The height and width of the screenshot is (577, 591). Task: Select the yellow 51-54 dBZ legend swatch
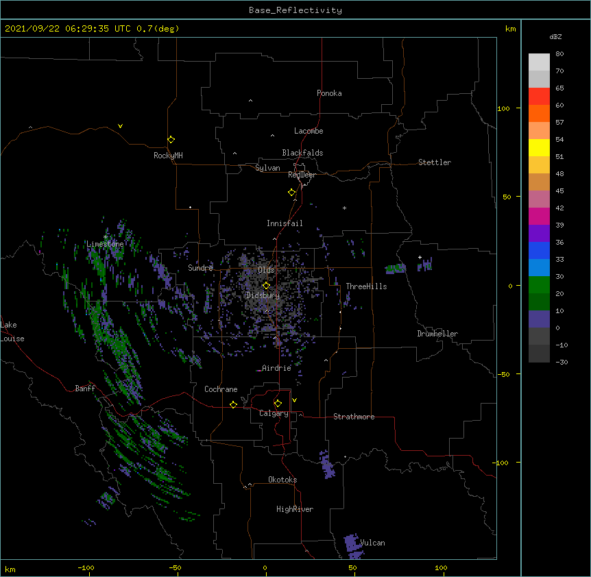(539, 147)
